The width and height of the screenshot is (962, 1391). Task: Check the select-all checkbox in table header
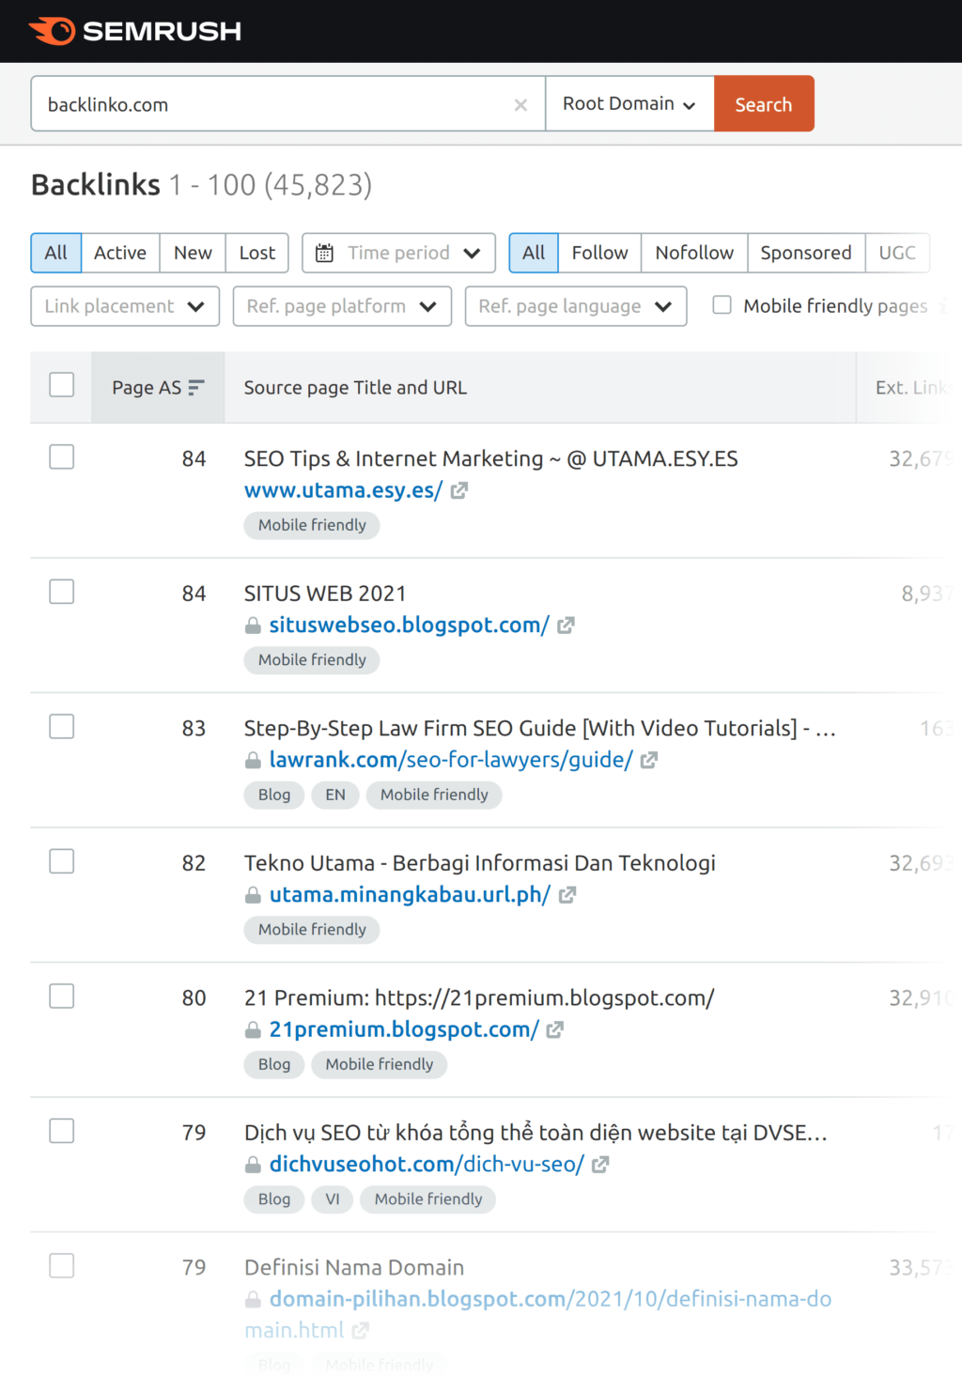tap(61, 385)
